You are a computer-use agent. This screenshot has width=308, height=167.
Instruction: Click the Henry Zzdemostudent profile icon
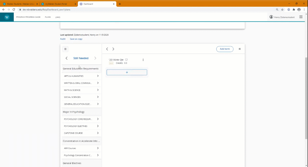(271, 17)
